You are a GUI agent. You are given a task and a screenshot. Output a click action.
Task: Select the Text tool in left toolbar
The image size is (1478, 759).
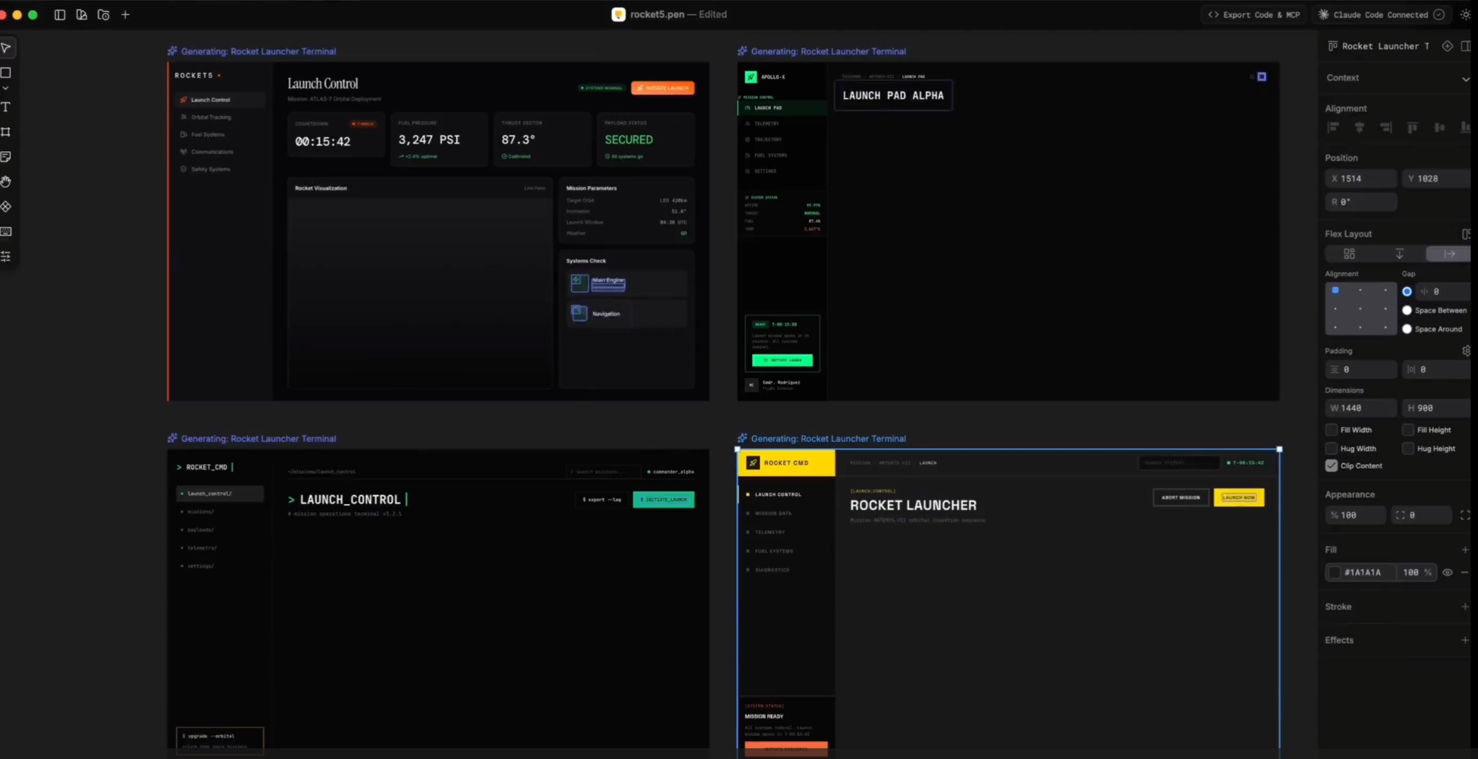point(6,107)
